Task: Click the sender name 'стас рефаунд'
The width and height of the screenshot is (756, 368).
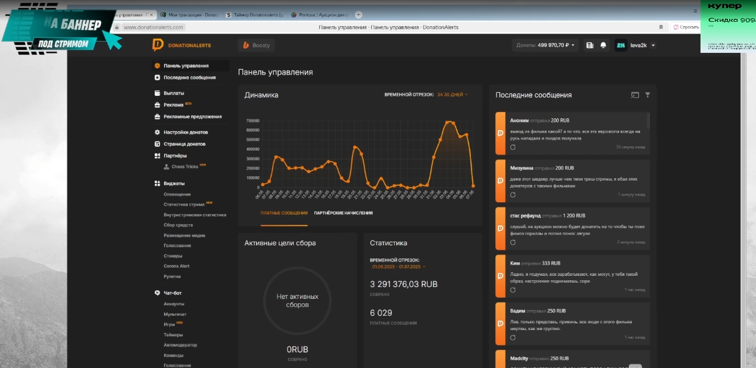Action: coord(525,215)
